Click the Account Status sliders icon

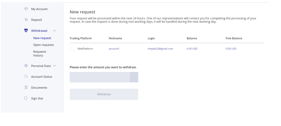[26, 76]
